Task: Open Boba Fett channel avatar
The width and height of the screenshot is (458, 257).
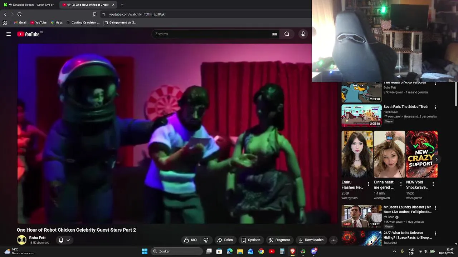Action: 21,240
